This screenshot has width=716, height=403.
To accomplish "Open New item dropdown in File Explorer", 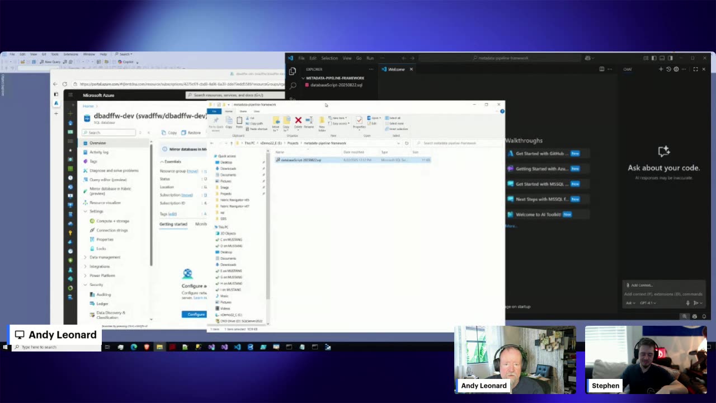I will 339,118.
